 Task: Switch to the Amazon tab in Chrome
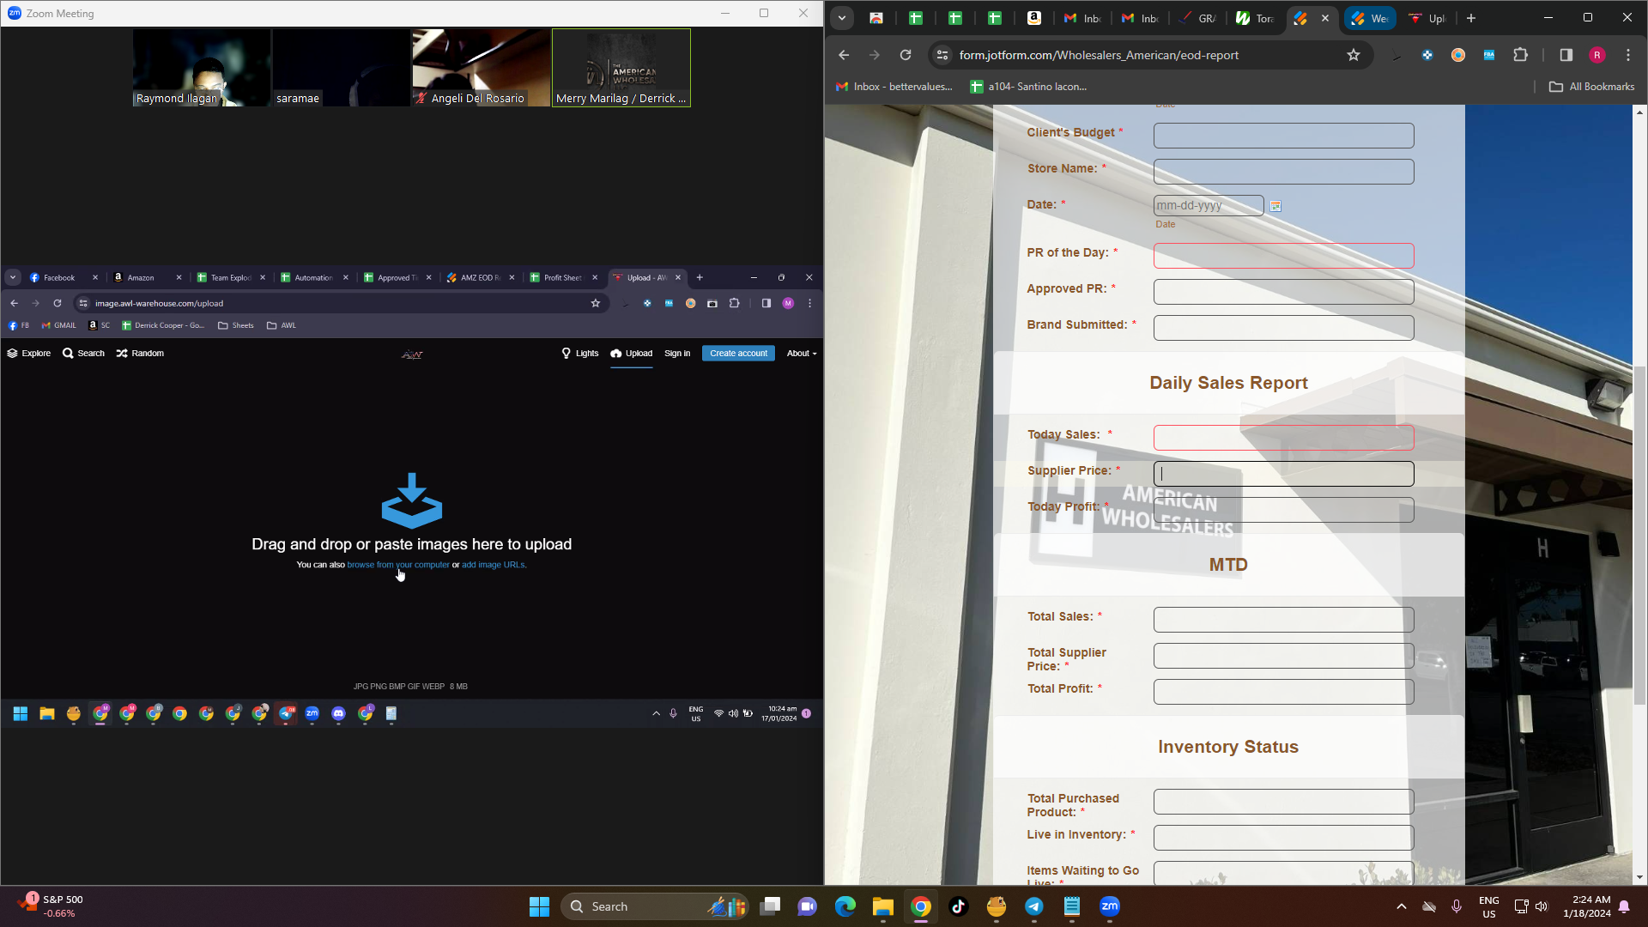click(1034, 18)
